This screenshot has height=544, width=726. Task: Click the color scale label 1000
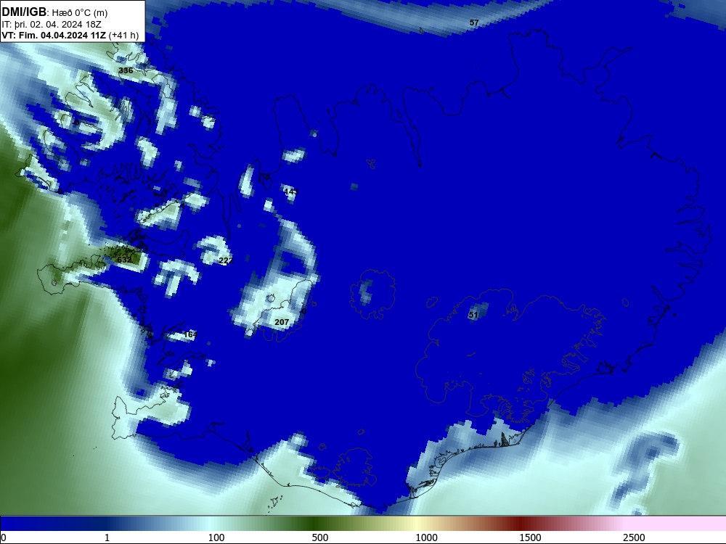(426, 537)
